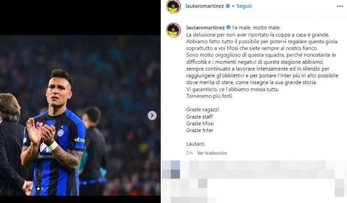Image resolution: width=347 pixels, height=203 pixels.
Task: Click the 'Lautaro.' signature in the caption
Action: (196, 144)
